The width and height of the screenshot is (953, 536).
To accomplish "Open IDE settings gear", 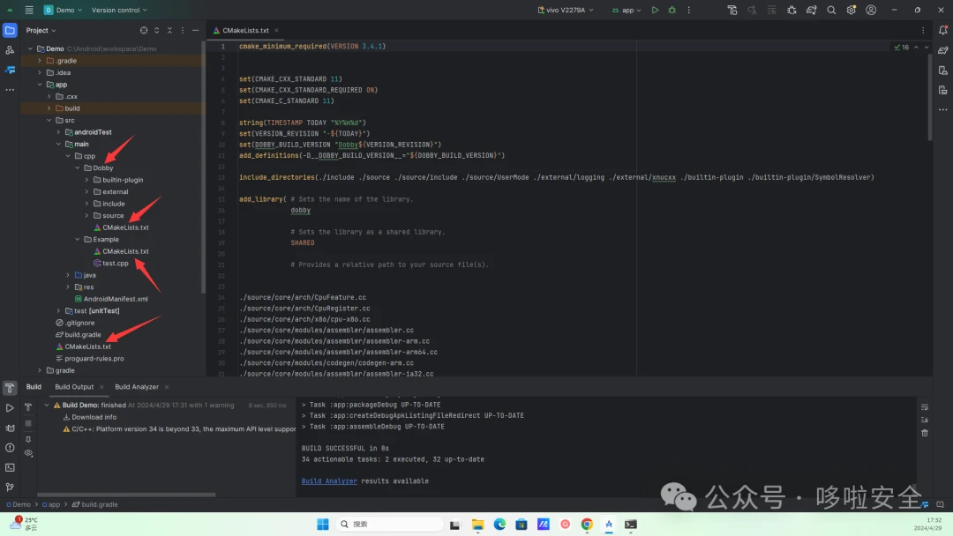I will click(851, 11).
